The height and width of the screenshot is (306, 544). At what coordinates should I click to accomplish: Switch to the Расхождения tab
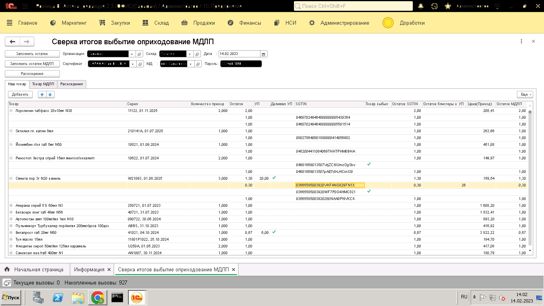pyautogui.click(x=72, y=84)
